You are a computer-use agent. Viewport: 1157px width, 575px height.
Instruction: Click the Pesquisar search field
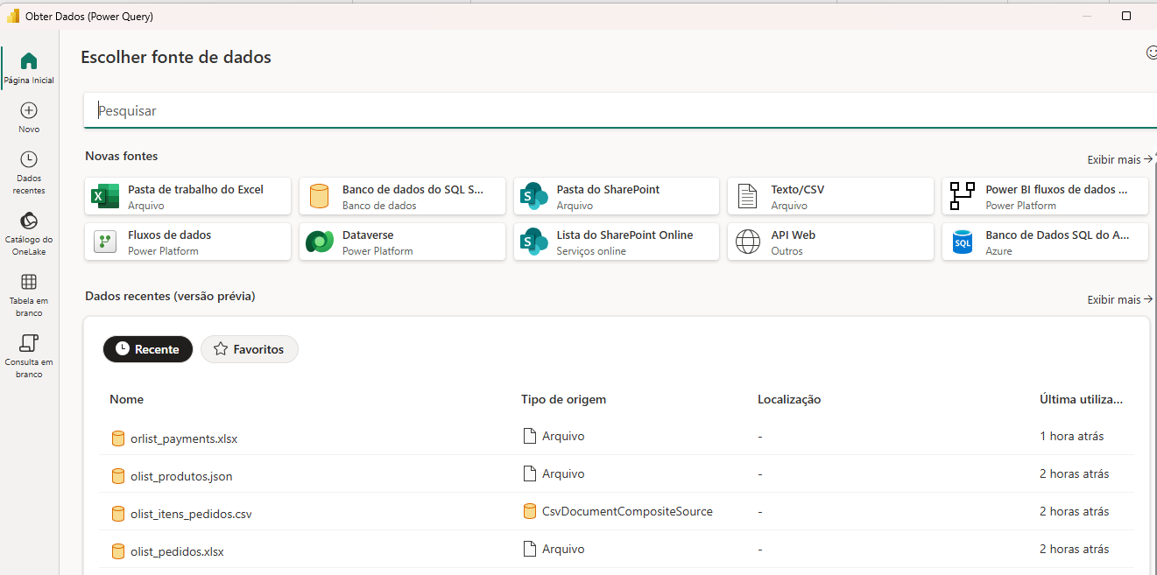(622, 111)
